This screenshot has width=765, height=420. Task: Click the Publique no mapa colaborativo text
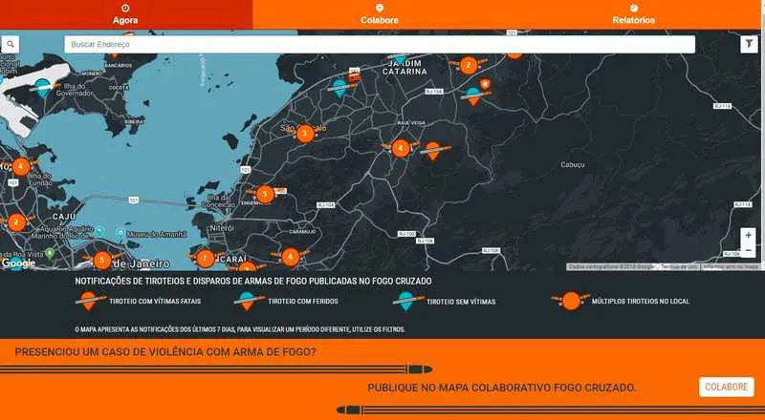[x=501, y=388]
